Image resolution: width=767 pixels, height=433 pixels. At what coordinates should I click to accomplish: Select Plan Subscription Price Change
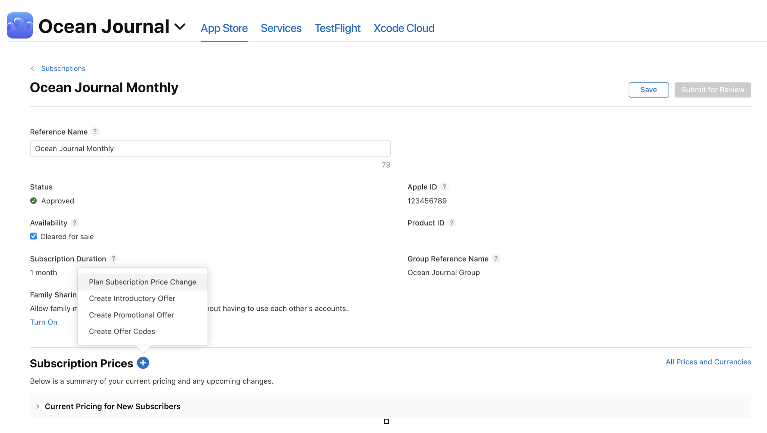click(142, 282)
